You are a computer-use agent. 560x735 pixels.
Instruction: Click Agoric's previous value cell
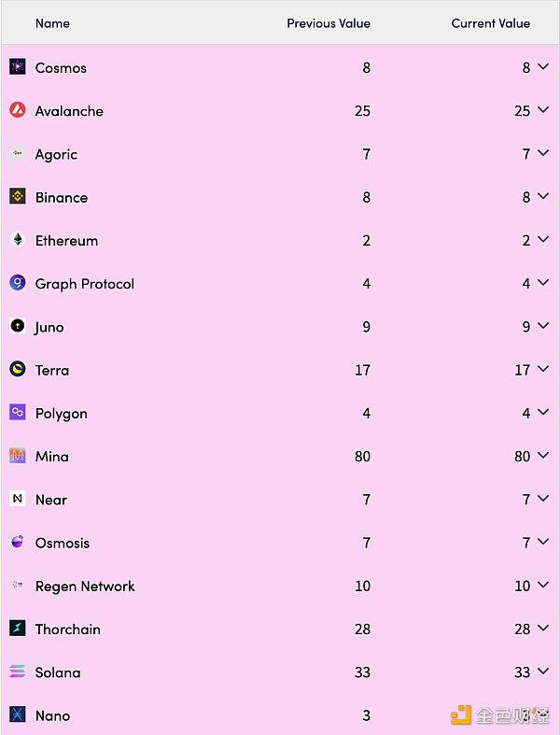tap(366, 154)
